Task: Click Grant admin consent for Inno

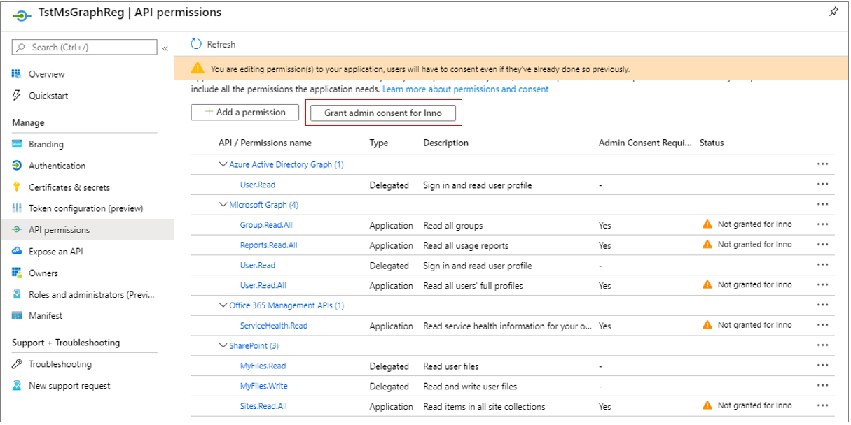Action: pos(383,113)
